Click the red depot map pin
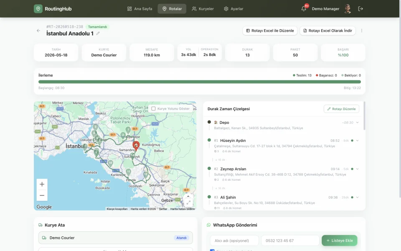 [136, 146]
